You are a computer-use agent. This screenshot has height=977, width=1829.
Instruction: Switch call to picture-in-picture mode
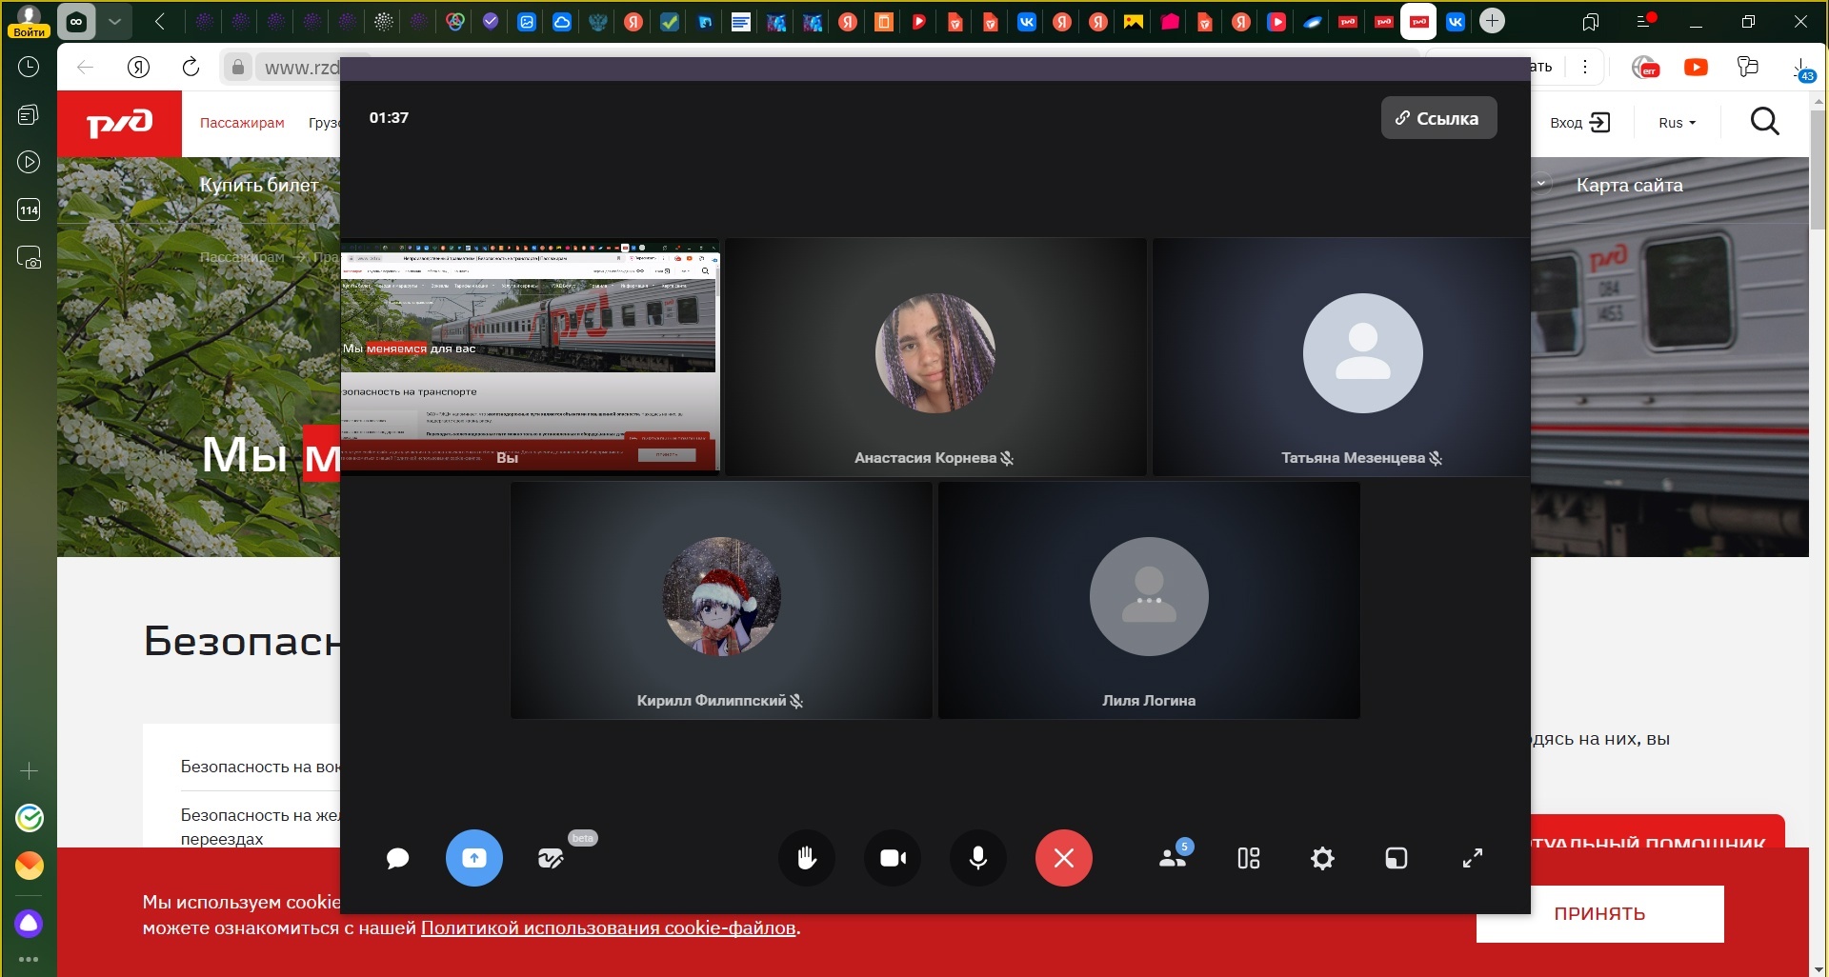(1397, 859)
